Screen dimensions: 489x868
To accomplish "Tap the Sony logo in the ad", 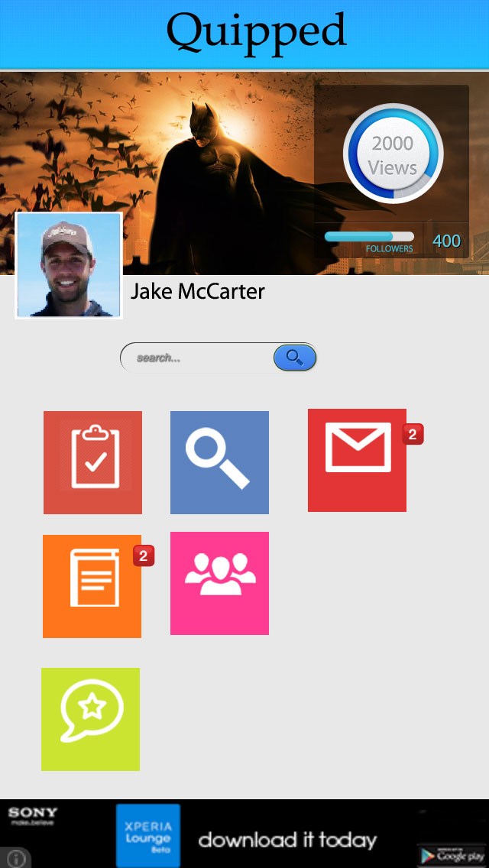I will (x=33, y=815).
